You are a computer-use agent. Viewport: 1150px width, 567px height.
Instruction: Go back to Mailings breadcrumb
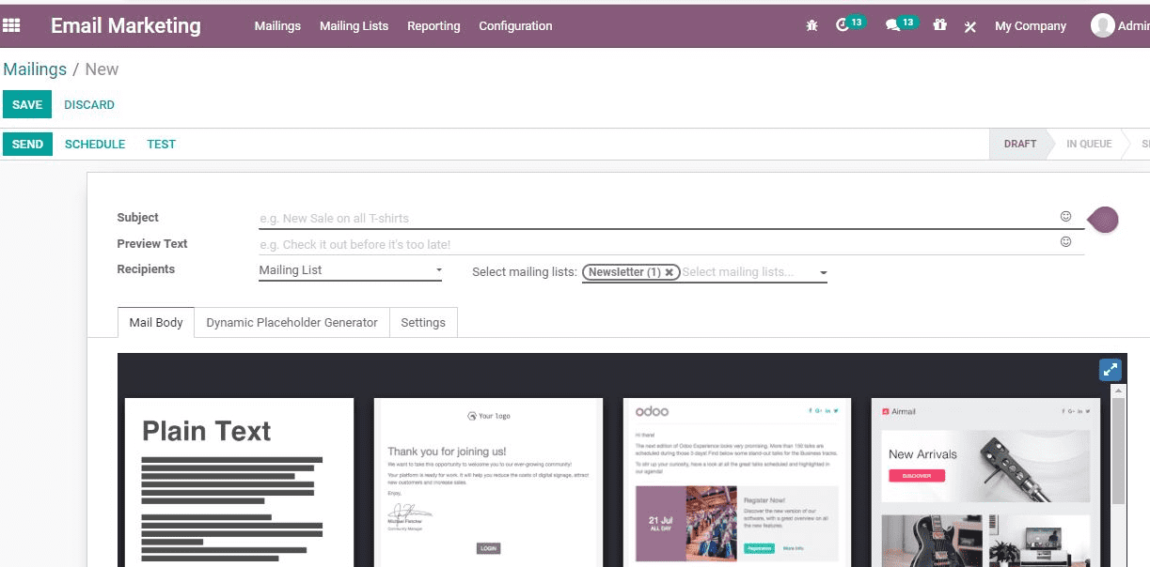[35, 69]
